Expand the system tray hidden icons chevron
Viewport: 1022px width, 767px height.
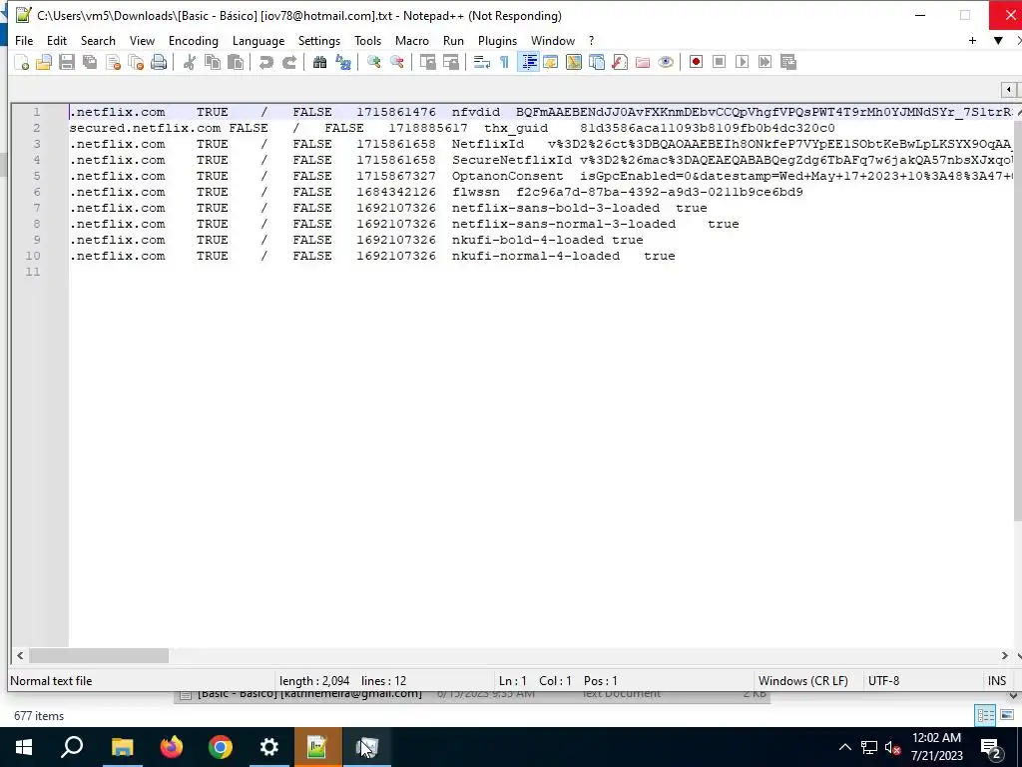[844, 747]
